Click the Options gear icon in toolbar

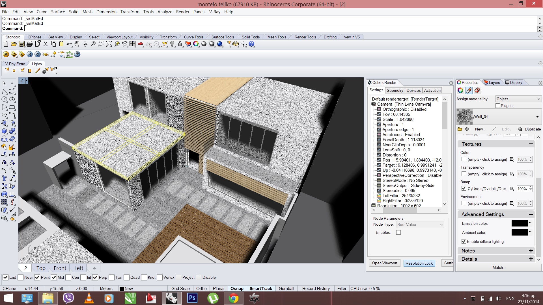tap(236, 44)
